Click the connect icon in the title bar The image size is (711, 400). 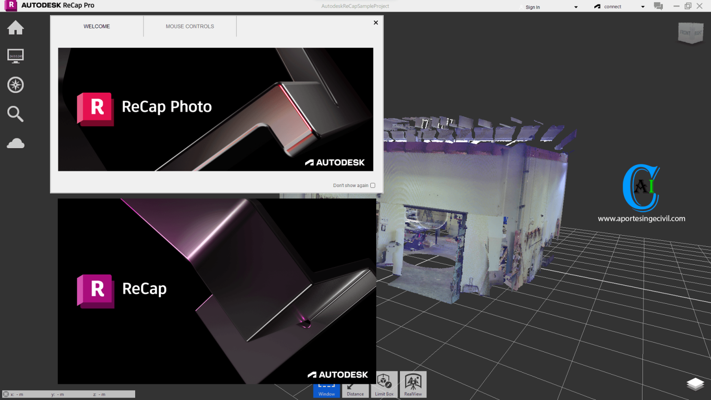pyautogui.click(x=597, y=6)
